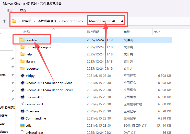Screen dimensions: 190x134
Task: Sort files by the 名称 column header
Action: pyautogui.click(x=27, y=32)
